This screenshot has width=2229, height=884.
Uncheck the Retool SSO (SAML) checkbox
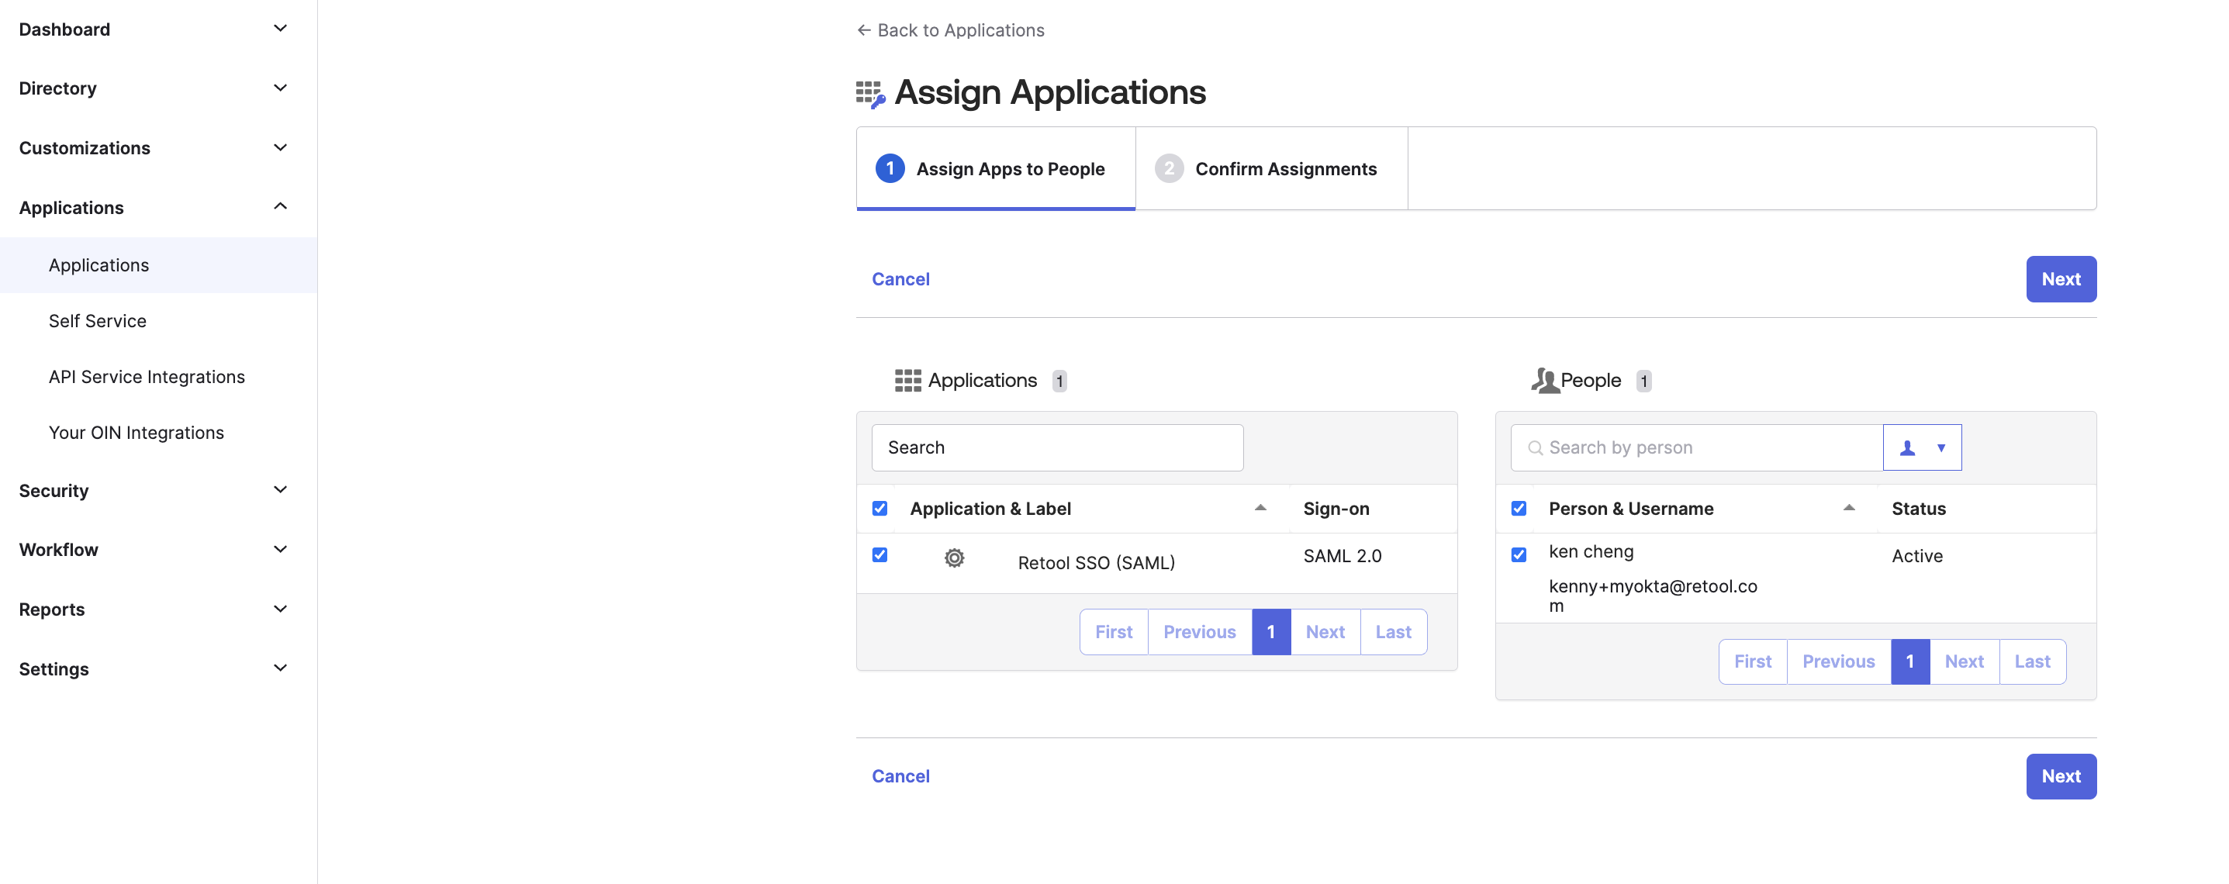point(880,554)
